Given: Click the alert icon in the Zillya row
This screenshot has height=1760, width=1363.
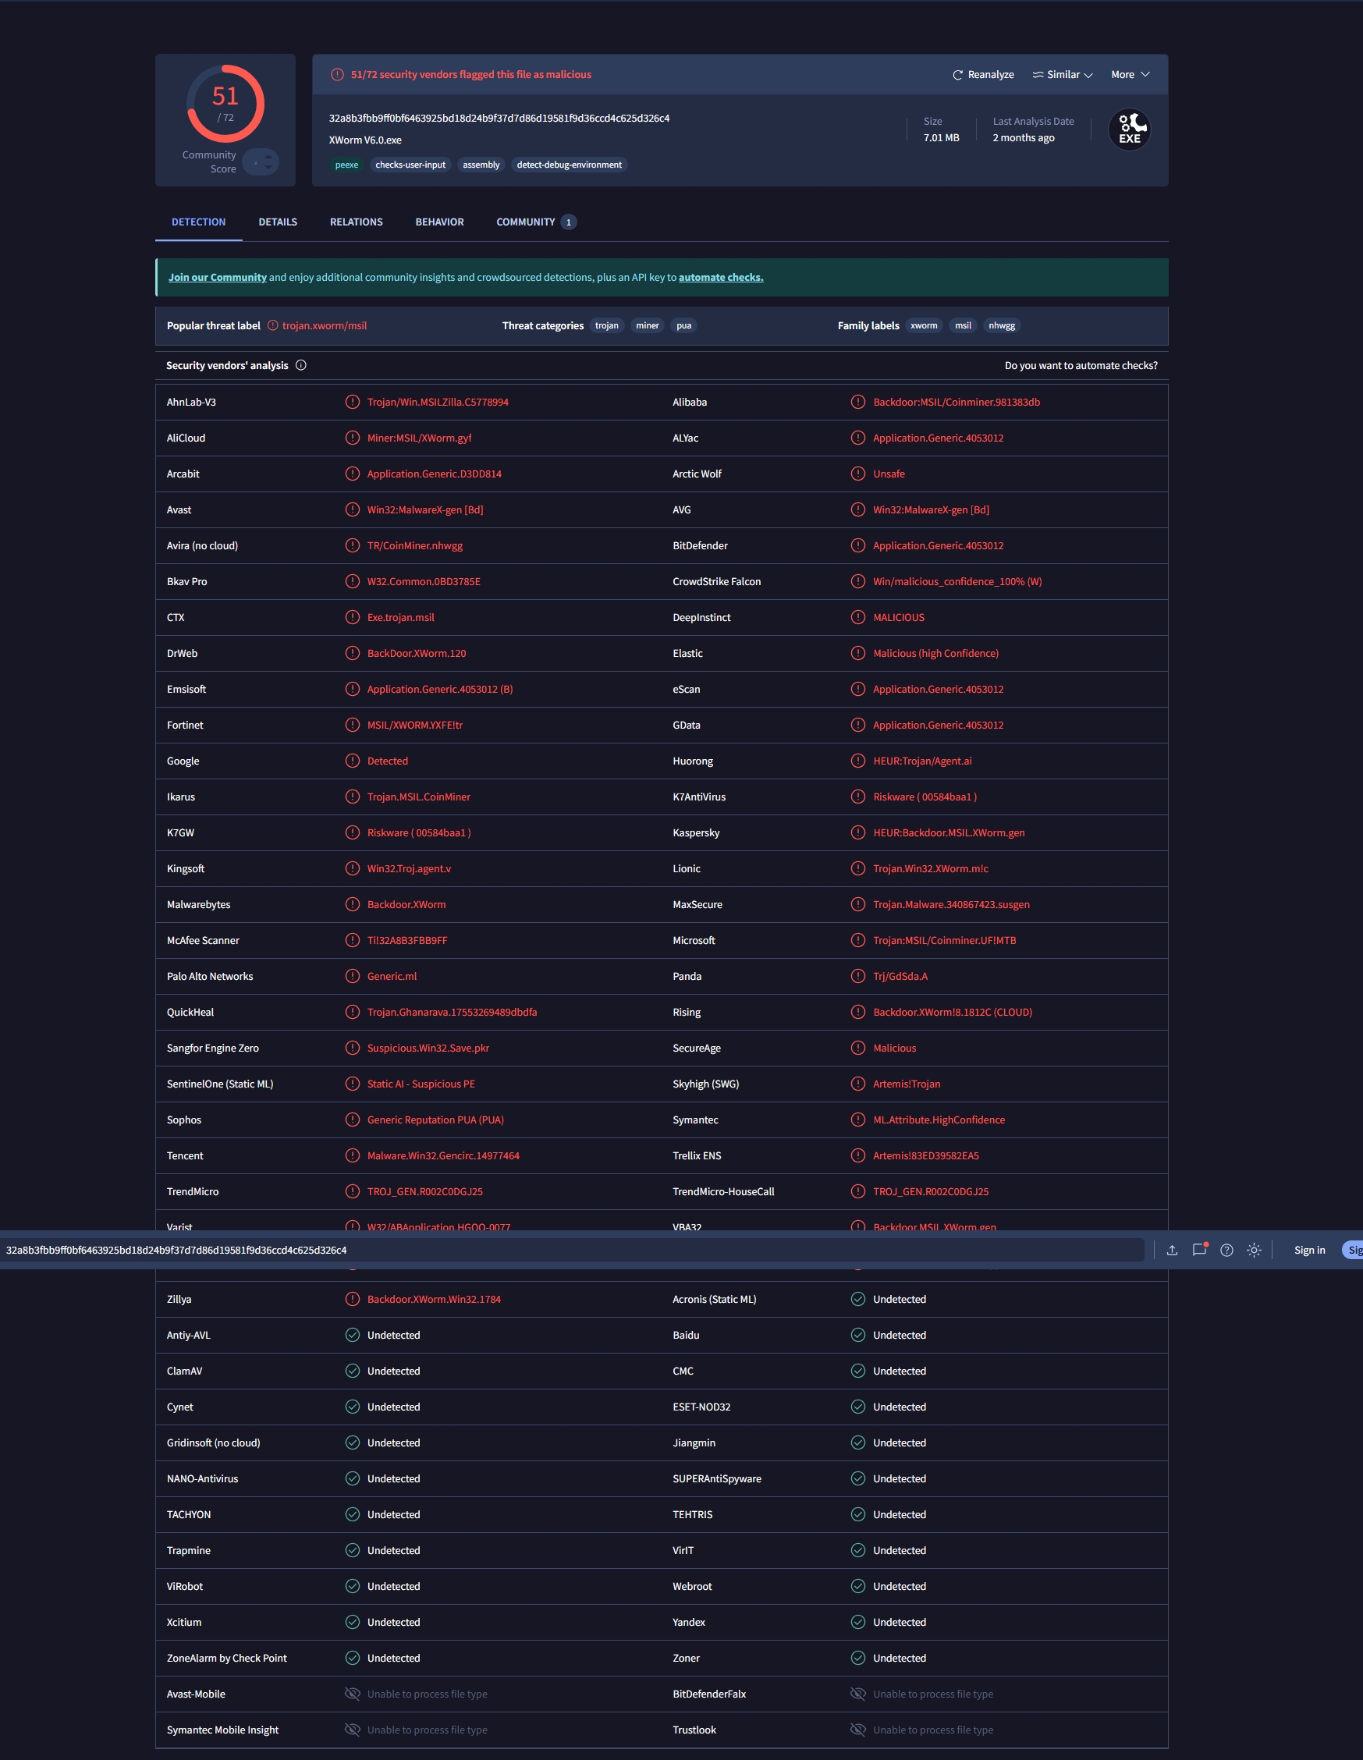Looking at the screenshot, I should [352, 1299].
